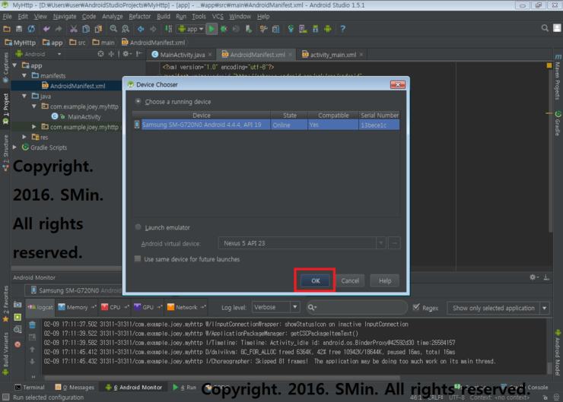Screen dimensions: 563x402
Task: Toggle the Regex checkbox
Action: [416, 307]
